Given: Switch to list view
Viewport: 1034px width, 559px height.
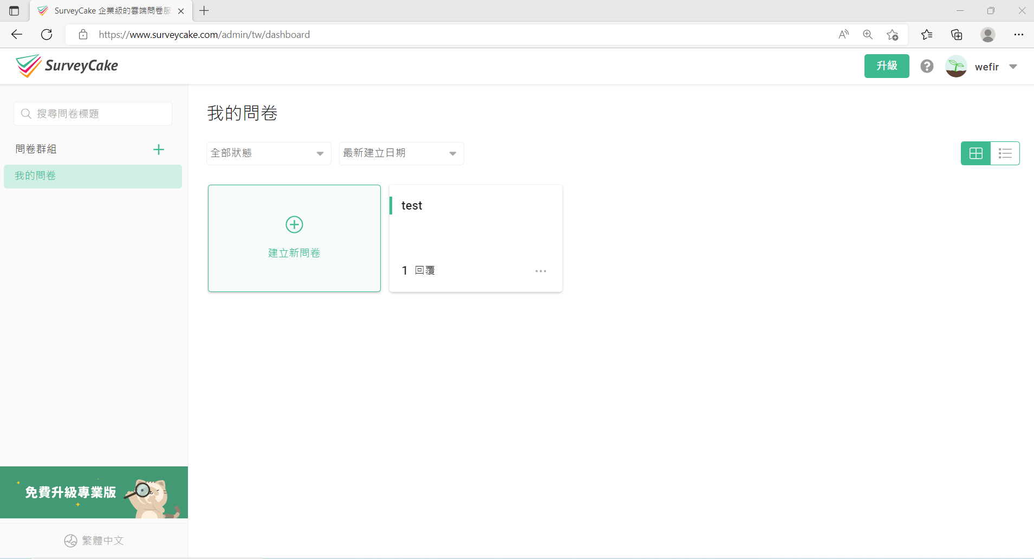Looking at the screenshot, I should coord(1005,153).
